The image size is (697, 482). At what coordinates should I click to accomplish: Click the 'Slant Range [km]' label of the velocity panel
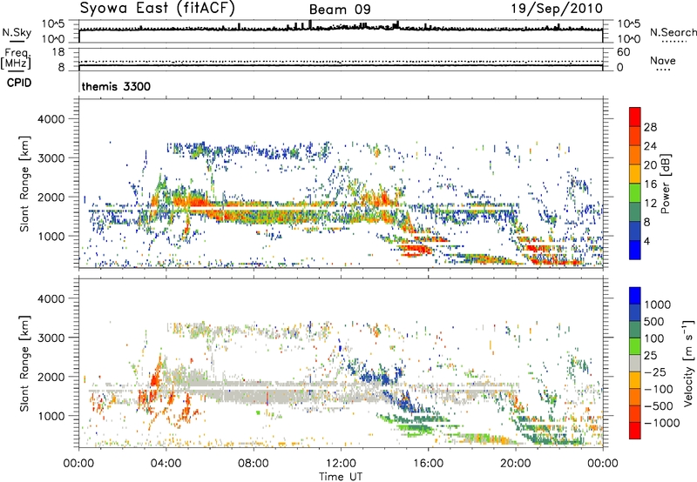click(24, 364)
